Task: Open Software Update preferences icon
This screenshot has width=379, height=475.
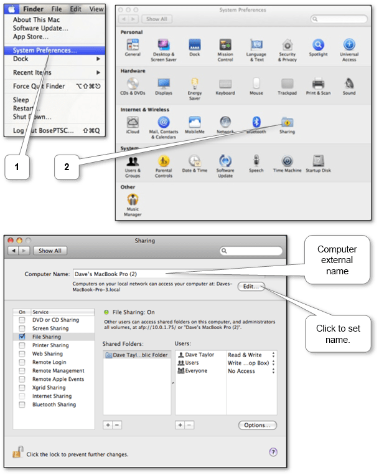Action: [x=225, y=161]
